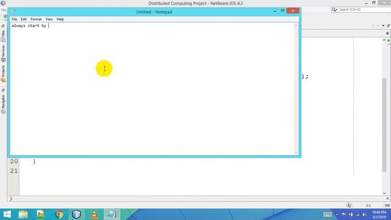Click the maximize editor window icon
Screen dimensions: 391x220
(x=389, y=26)
